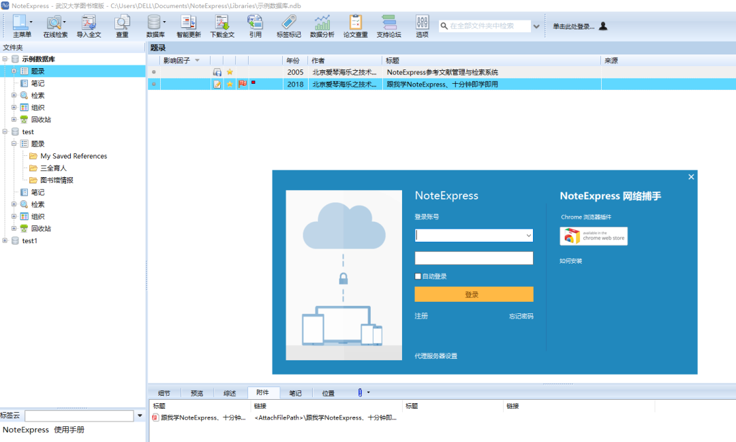
Task: Switch to the 笔记 notes tab
Action: 295,393
